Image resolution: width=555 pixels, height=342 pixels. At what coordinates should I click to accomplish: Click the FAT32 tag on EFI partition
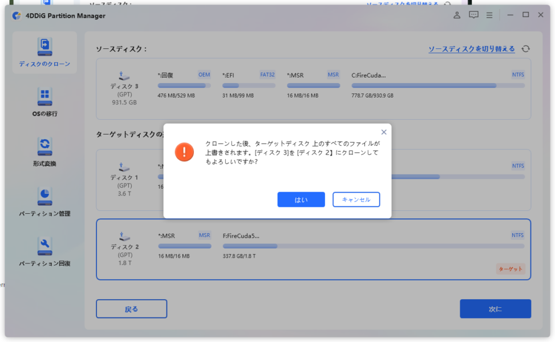click(x=268, y=75)
